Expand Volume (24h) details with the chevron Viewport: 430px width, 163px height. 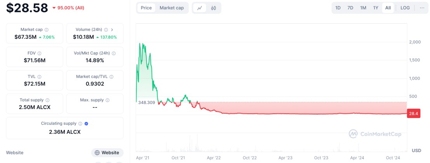click(112, 29)
